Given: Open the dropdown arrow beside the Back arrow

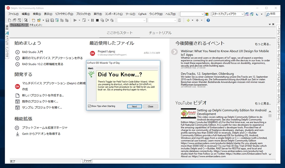Looking at the screenshot, I should pos(192,20).
